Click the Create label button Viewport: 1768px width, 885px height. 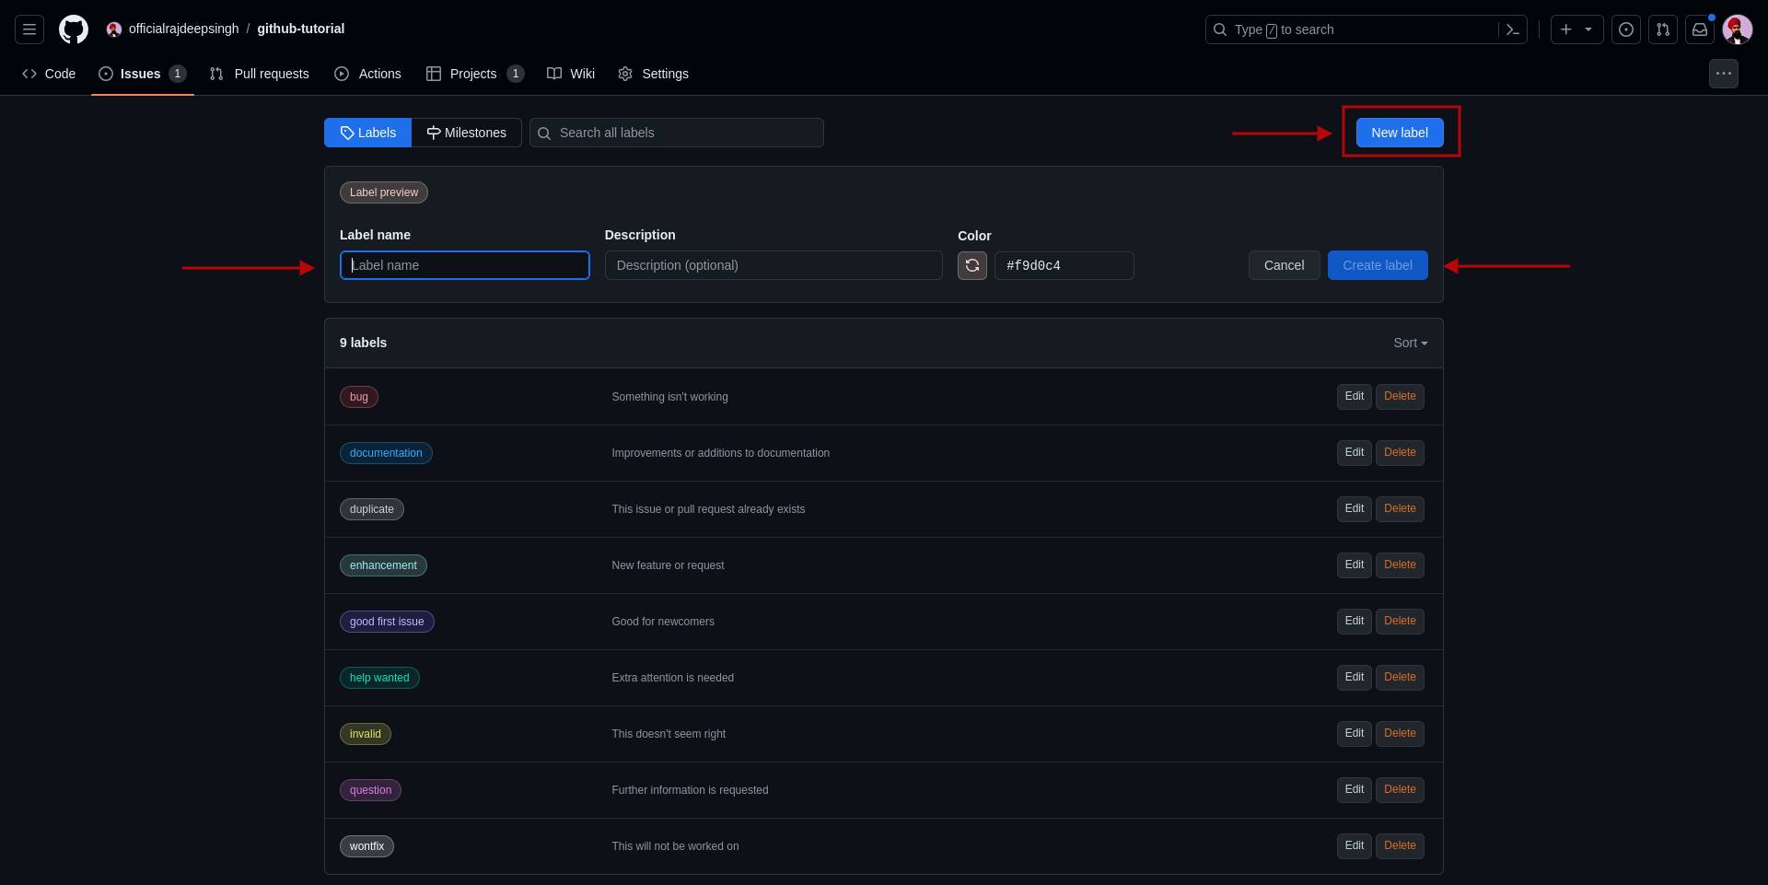pyautogui.click(x=1378, y=265)
